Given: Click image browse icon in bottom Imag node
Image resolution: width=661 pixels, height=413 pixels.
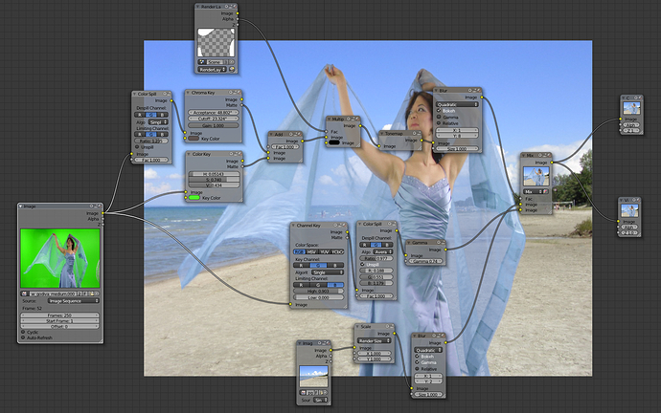Looking at the screenshot, I should [x=303, y=392].
